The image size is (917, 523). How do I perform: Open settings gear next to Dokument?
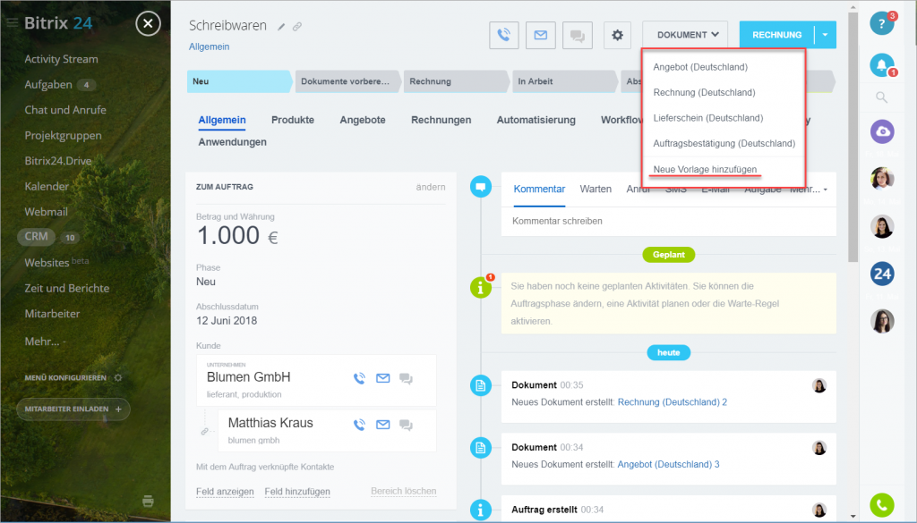pyautogui.click(x=616, y=36)
